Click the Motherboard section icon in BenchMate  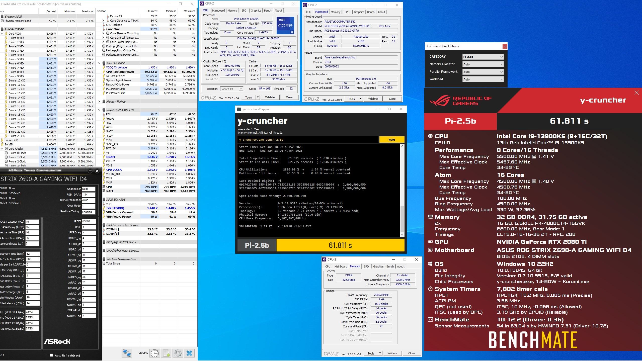coord(430,250)
